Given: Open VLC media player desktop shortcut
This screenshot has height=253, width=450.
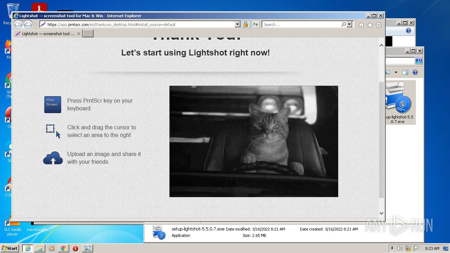Looking at the screenshot, I should tap(12, 228).
